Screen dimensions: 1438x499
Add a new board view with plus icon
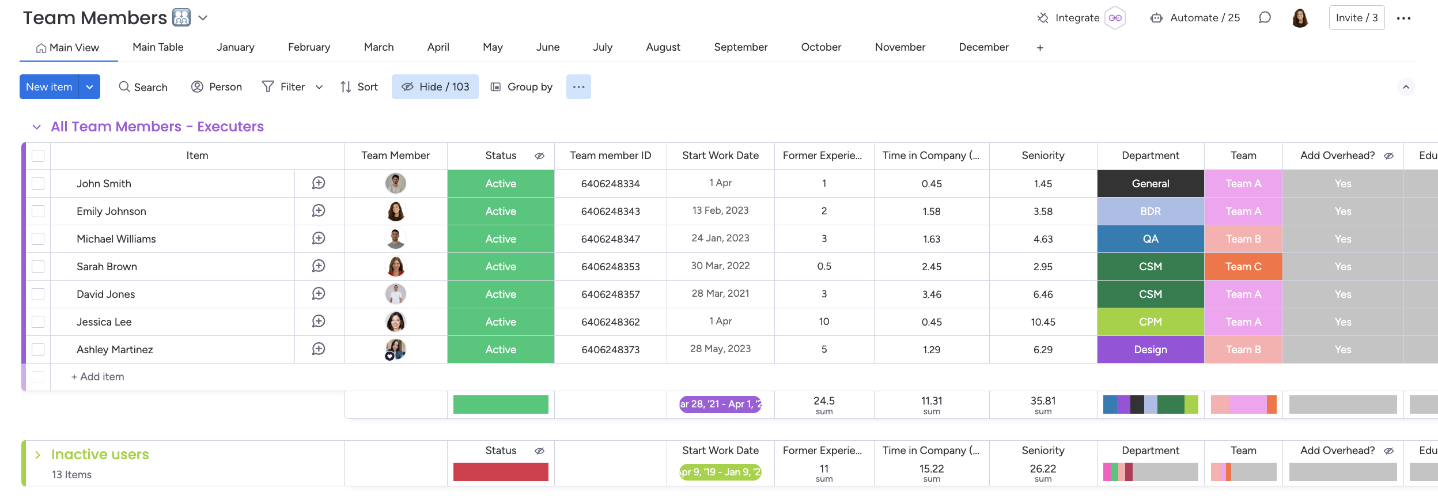pos(1040,48)
